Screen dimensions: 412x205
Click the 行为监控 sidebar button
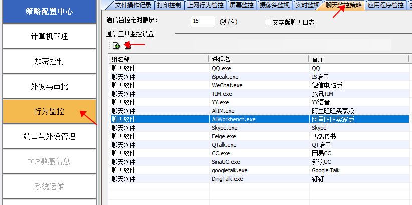pyautogui.click(x=49, y=111)
